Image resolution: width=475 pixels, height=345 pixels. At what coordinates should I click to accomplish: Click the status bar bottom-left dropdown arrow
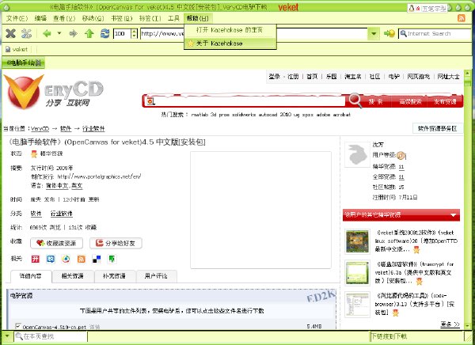(x=6, y=336)
